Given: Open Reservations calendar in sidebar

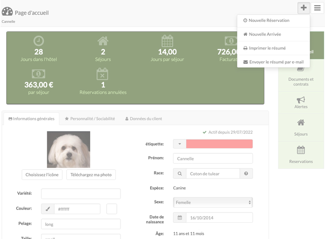Looking at the screenshot, I should (301, 155).
